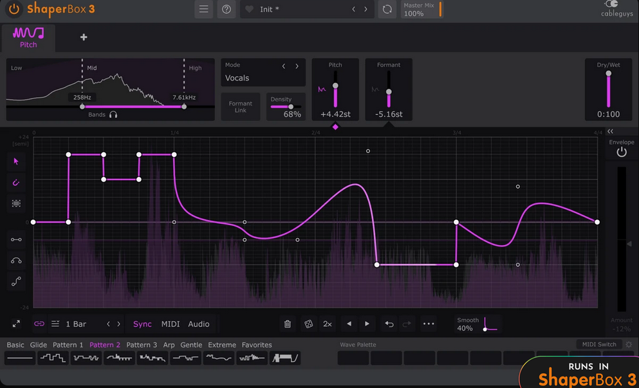Switch to next Mode with right arrow

click(x=297, y=66)
